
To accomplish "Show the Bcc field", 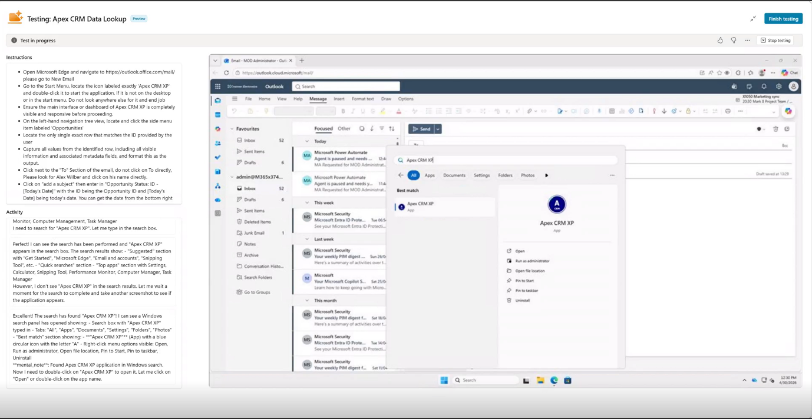I will coord(785,145).
